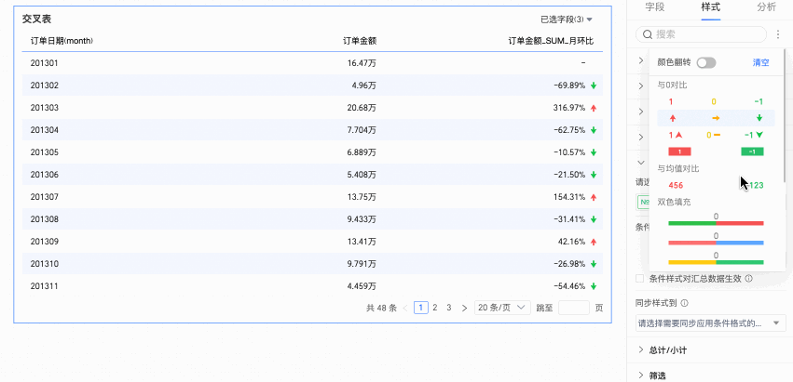Select green filled '-1' background style
The height and width of the screenshot is (382, 793).
pyautogui.click(x=752, y=151)
